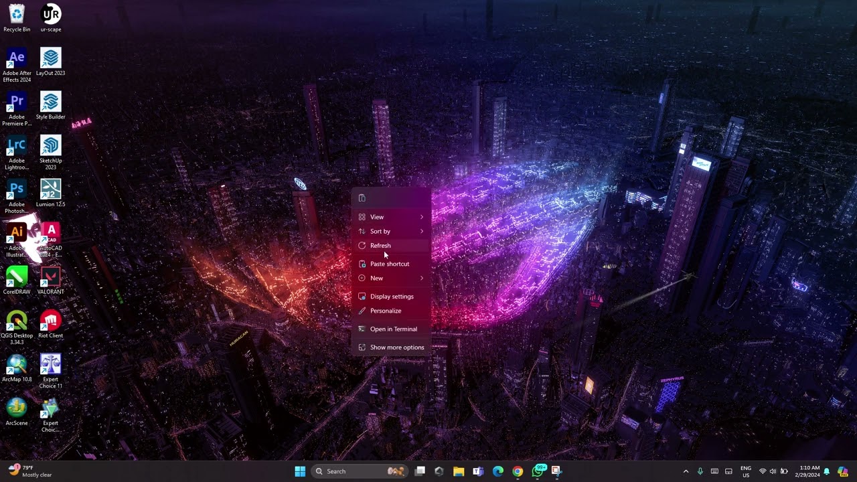857x482 pixels.
Task: Launch Google Chrome from the taskbar
Action: tap(518, 471)
